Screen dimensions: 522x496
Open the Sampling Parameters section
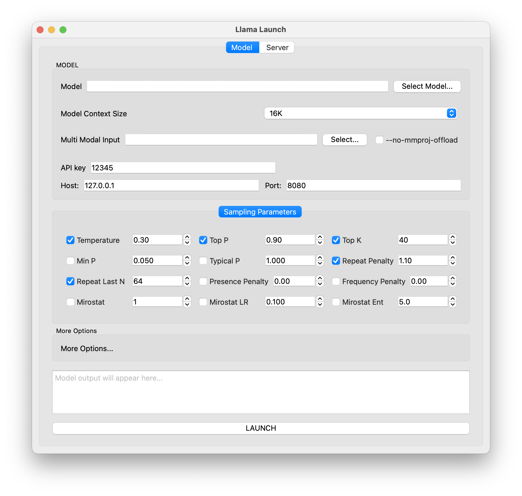click(260, 212)
